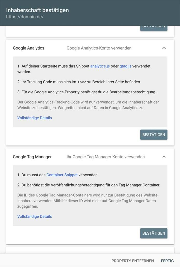The height and width of the screenshot is (267, 180).
Task: Select the Google Tag Manager section heading
Action: tap(32, 157)
